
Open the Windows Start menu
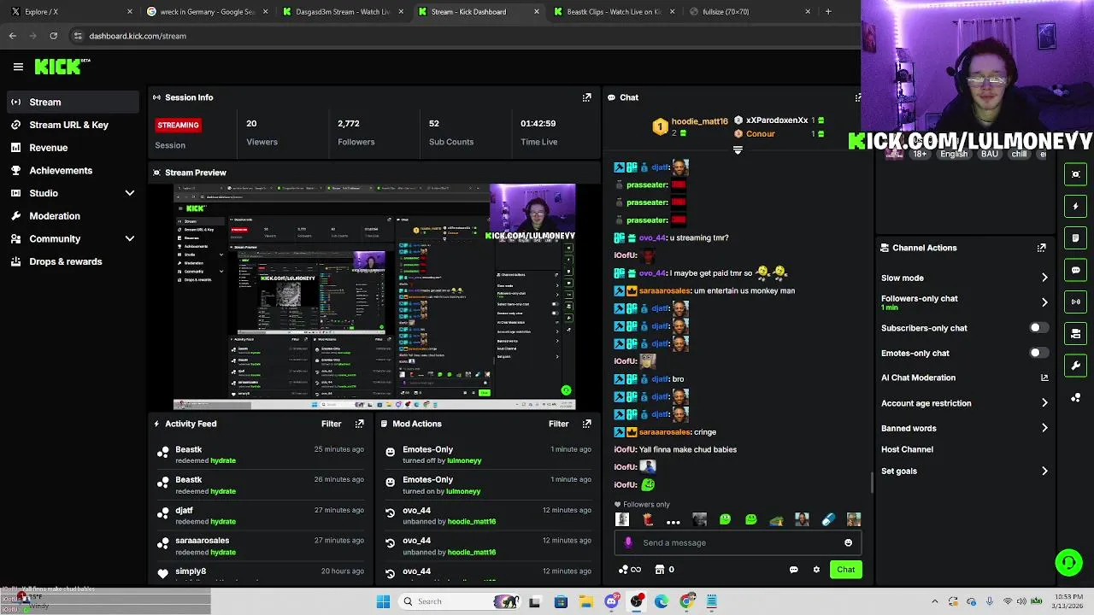(383, 601)
